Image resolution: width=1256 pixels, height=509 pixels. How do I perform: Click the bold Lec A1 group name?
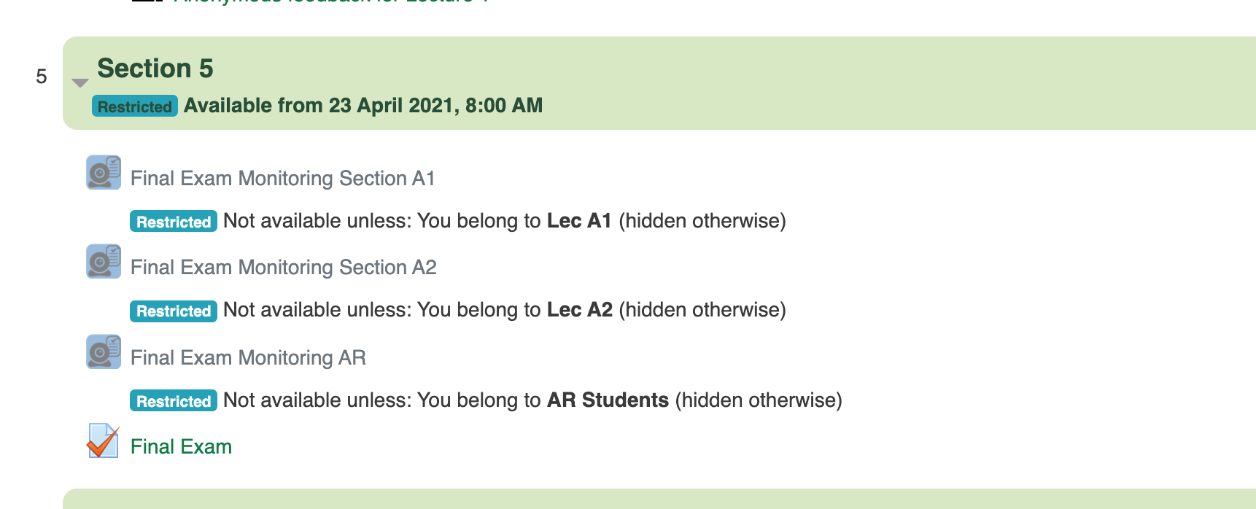(579, 221)
